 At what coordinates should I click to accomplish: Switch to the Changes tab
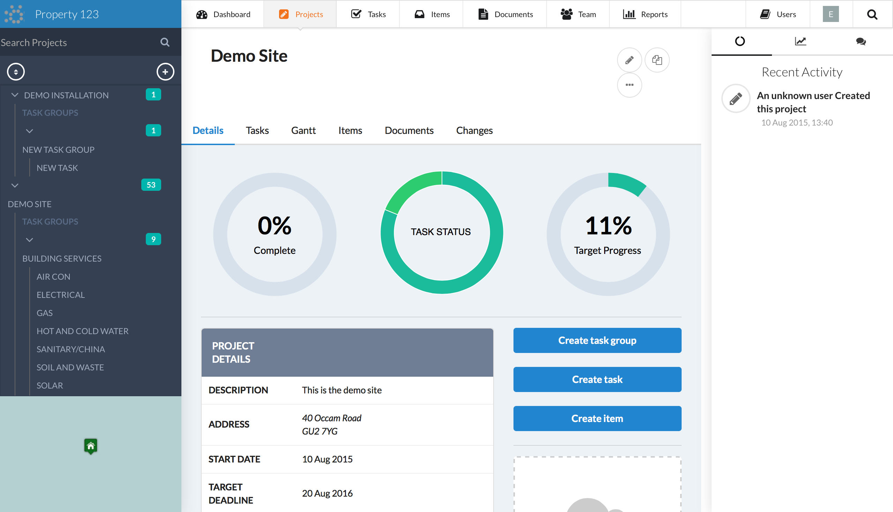[x=474, y=130]
